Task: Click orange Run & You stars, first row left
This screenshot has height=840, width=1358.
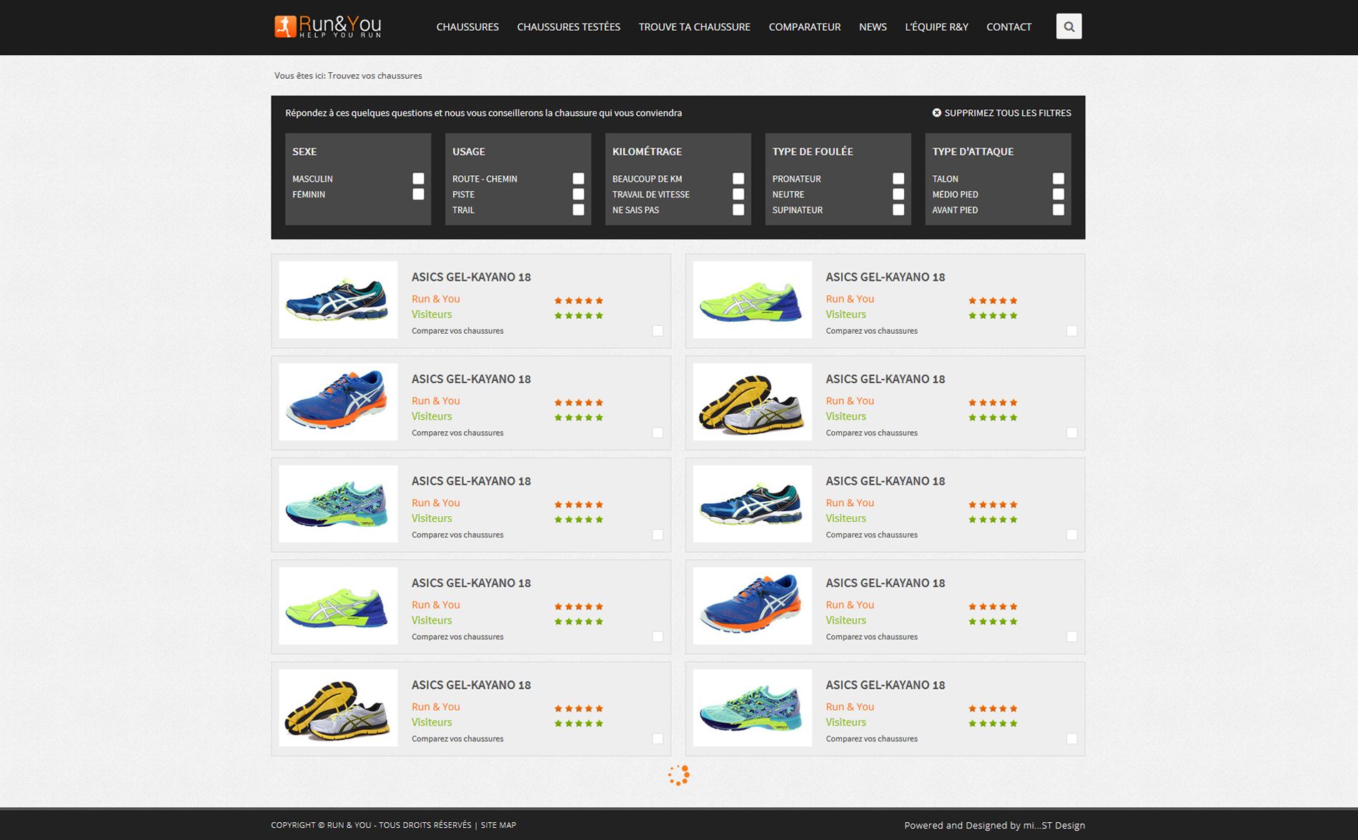Action: pos(579,300)
